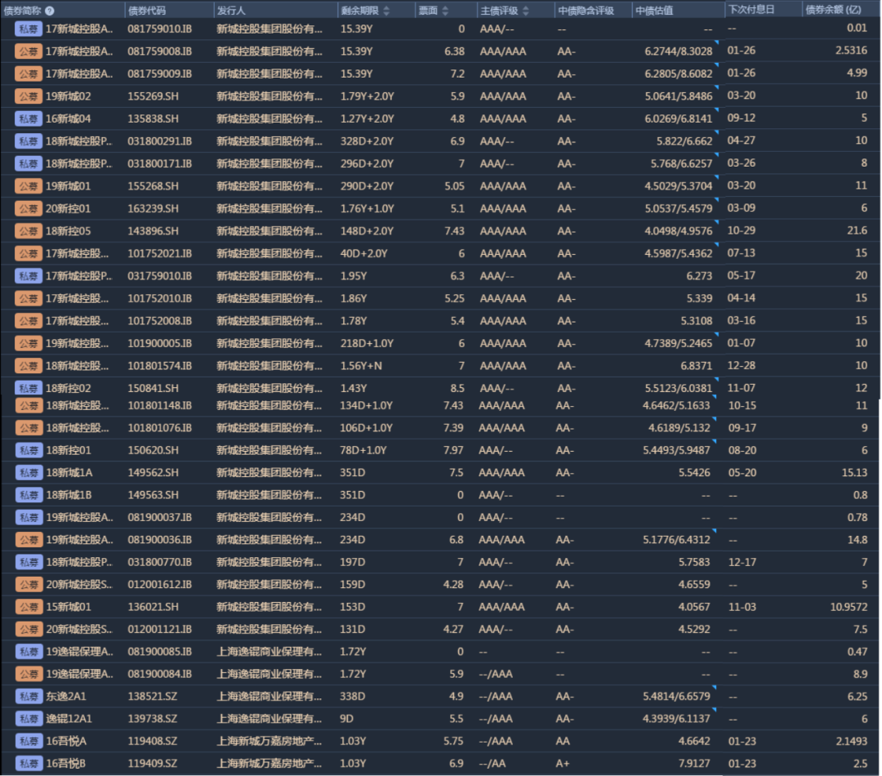Click bond code 143896.SH cell
882x776 pixels.
tap(153, 231)
